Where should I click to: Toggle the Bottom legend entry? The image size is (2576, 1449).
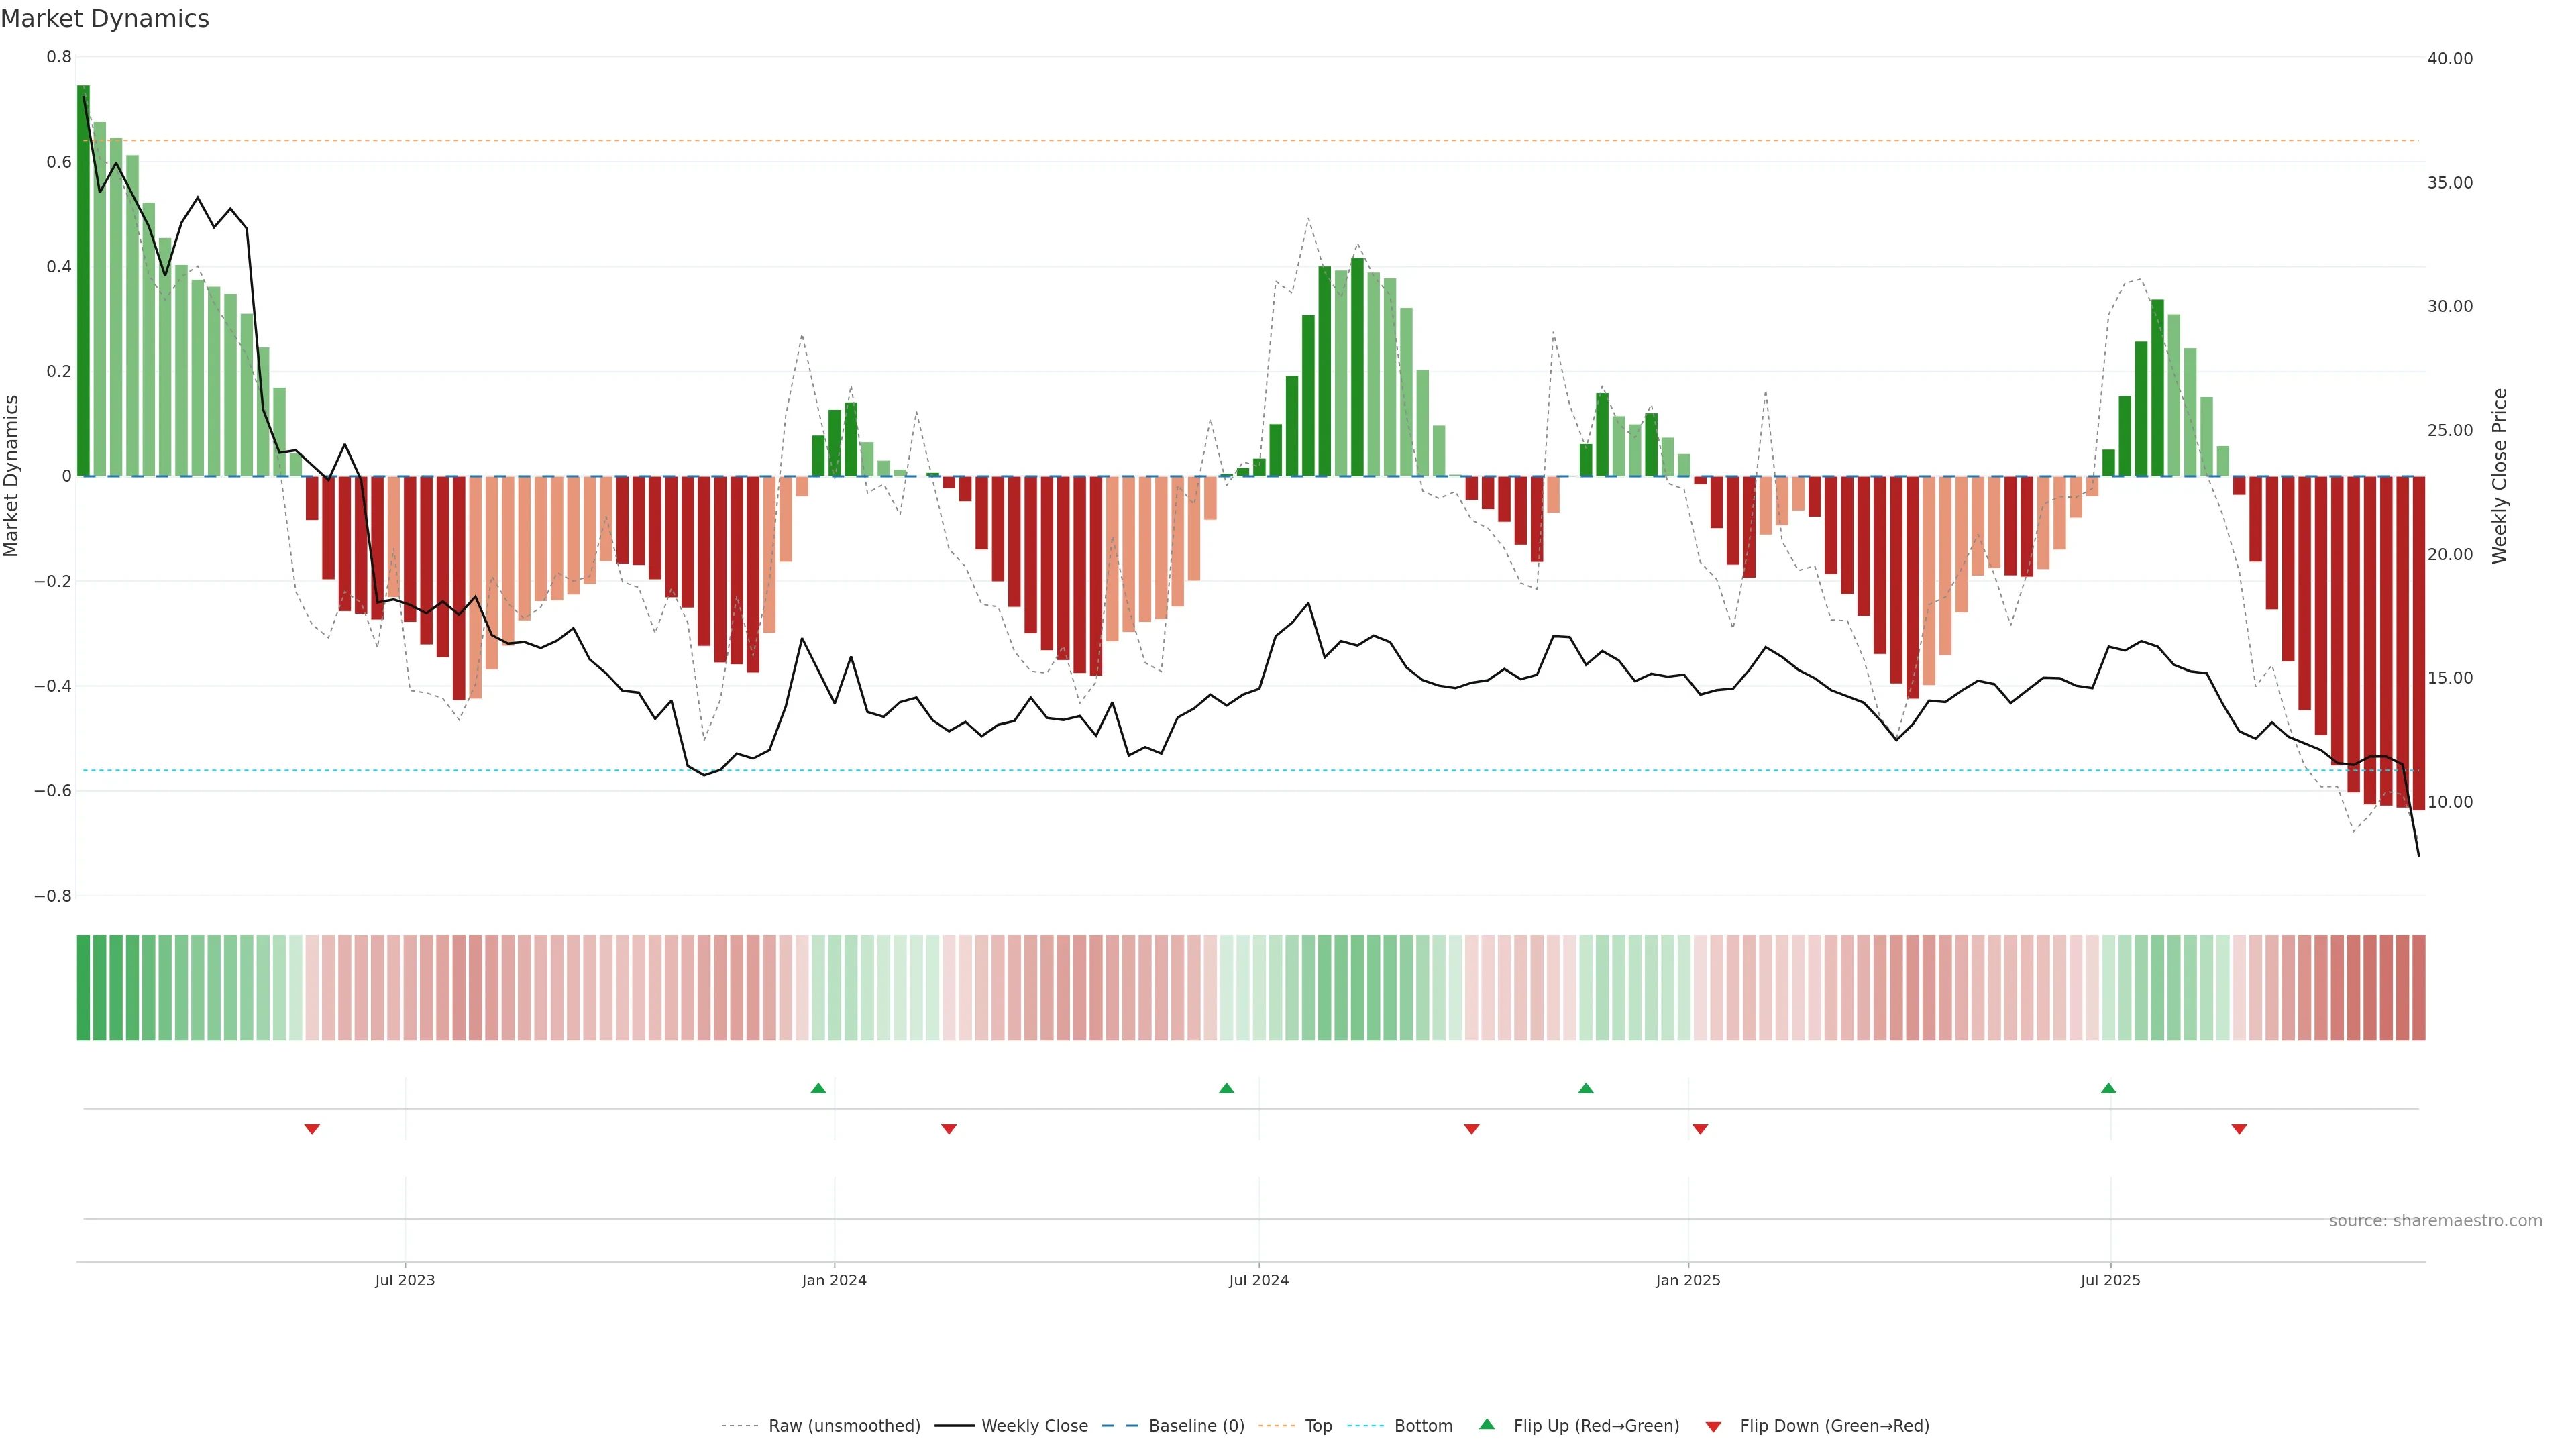1423,1426
